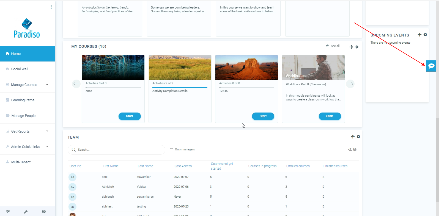Click the move handle icon in Team panel
439x216 pixels.
(x=353, y=137)
